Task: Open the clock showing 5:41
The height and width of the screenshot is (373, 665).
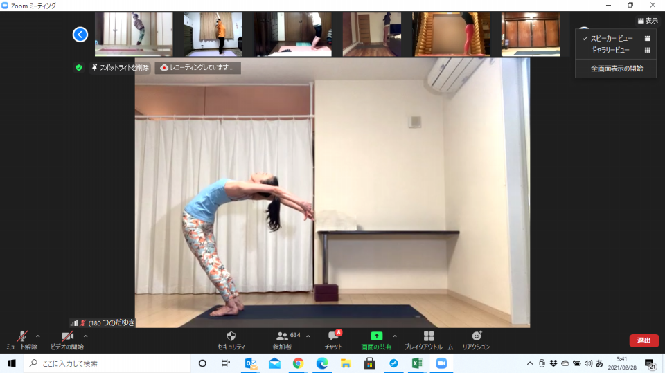Action: 622,363
